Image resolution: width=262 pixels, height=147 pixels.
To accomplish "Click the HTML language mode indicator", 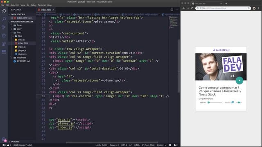I will (x=137, y=145).
